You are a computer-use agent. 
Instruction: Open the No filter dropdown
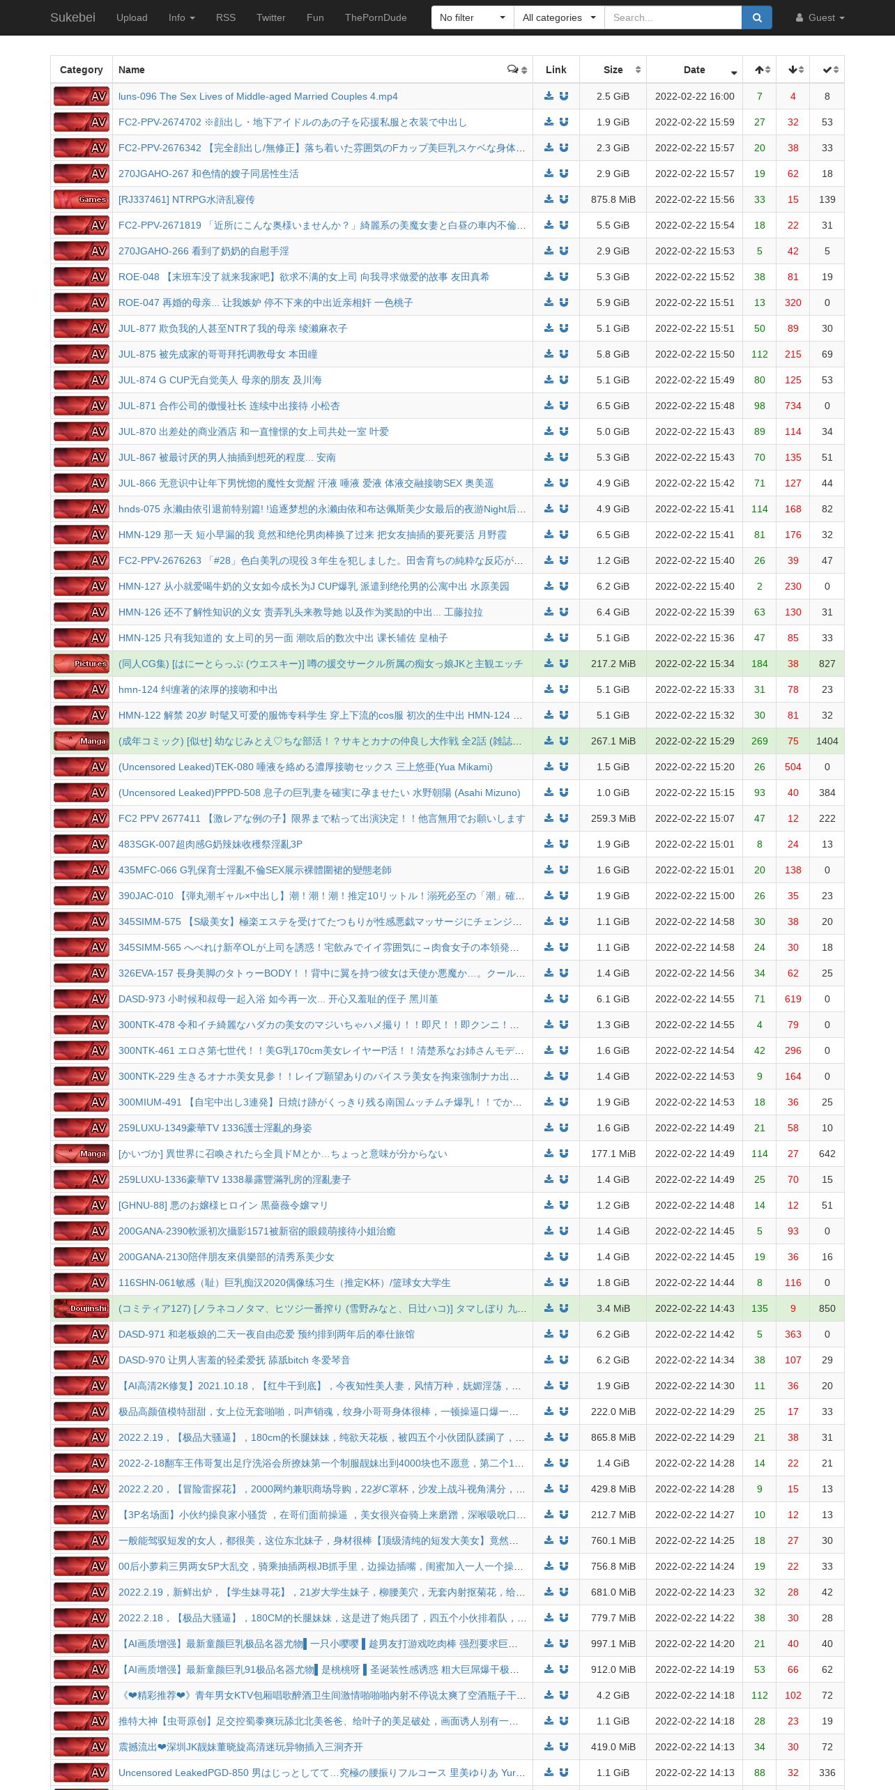pos(473,17)
